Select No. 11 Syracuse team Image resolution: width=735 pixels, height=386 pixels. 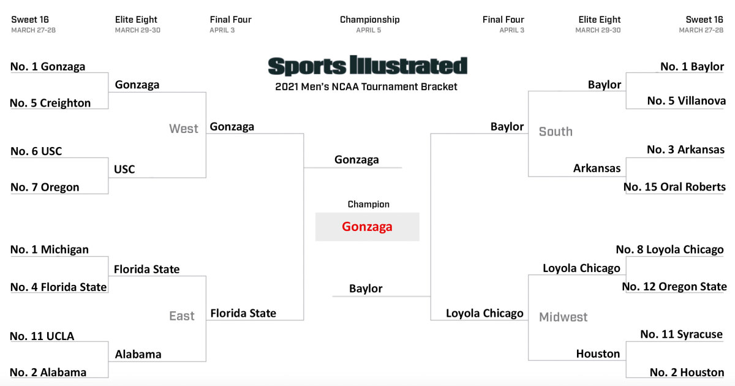tap(681, 334)
